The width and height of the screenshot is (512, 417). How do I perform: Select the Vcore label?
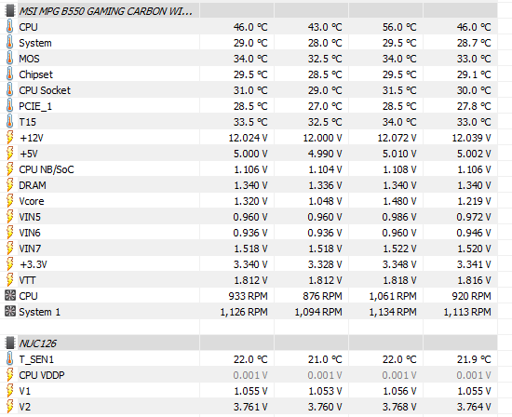(x=32, y=201)
